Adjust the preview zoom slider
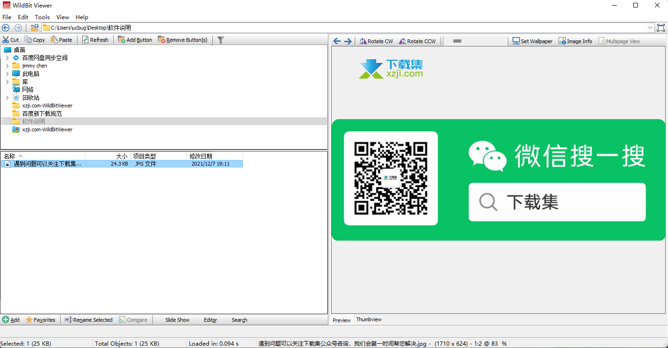 (x=457, y=41)
